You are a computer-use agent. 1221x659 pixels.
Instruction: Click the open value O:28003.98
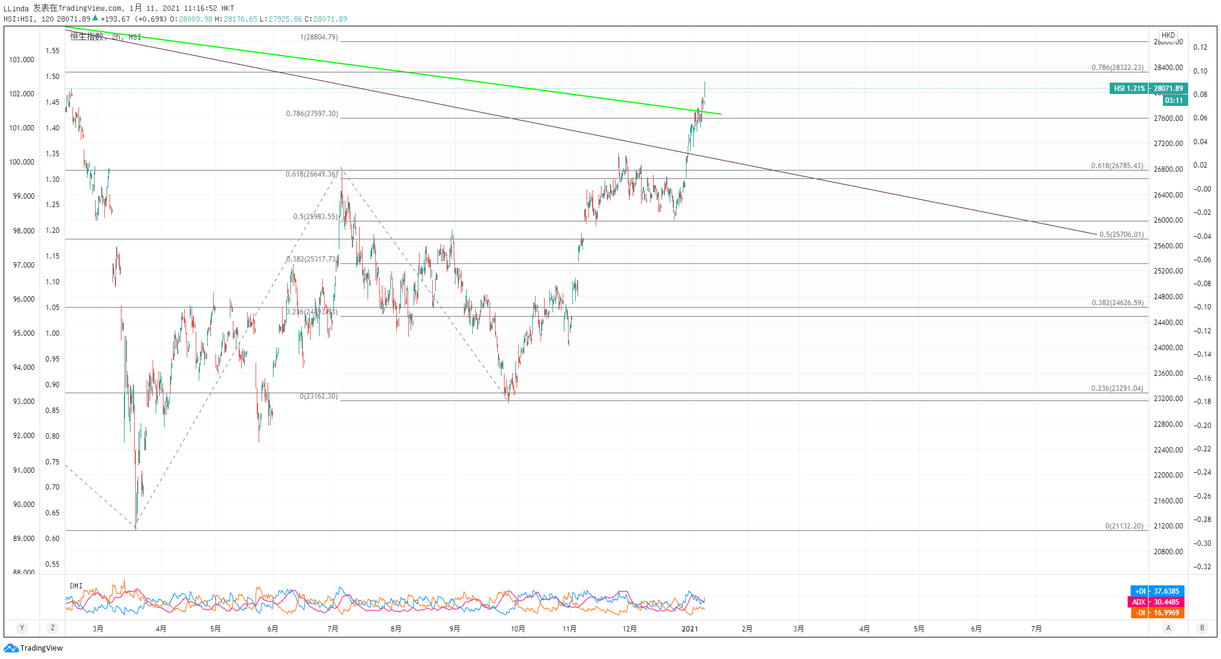point(192,19)
